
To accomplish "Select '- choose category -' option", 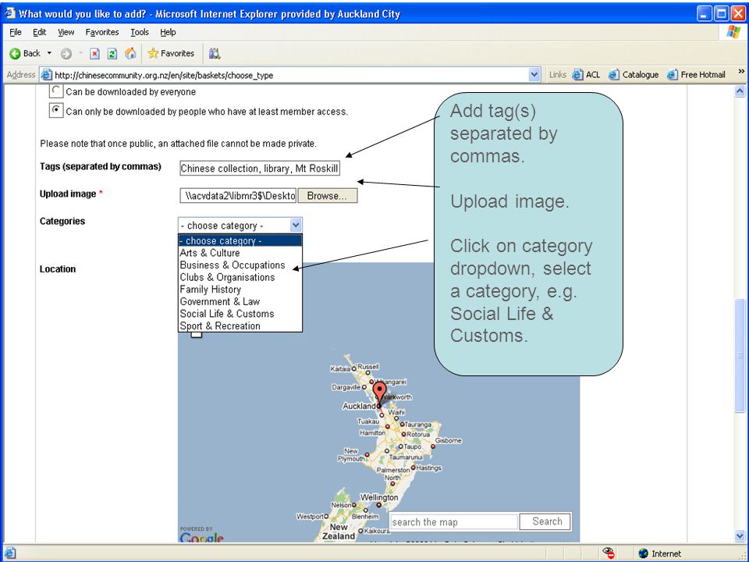I will pos(240,241).
